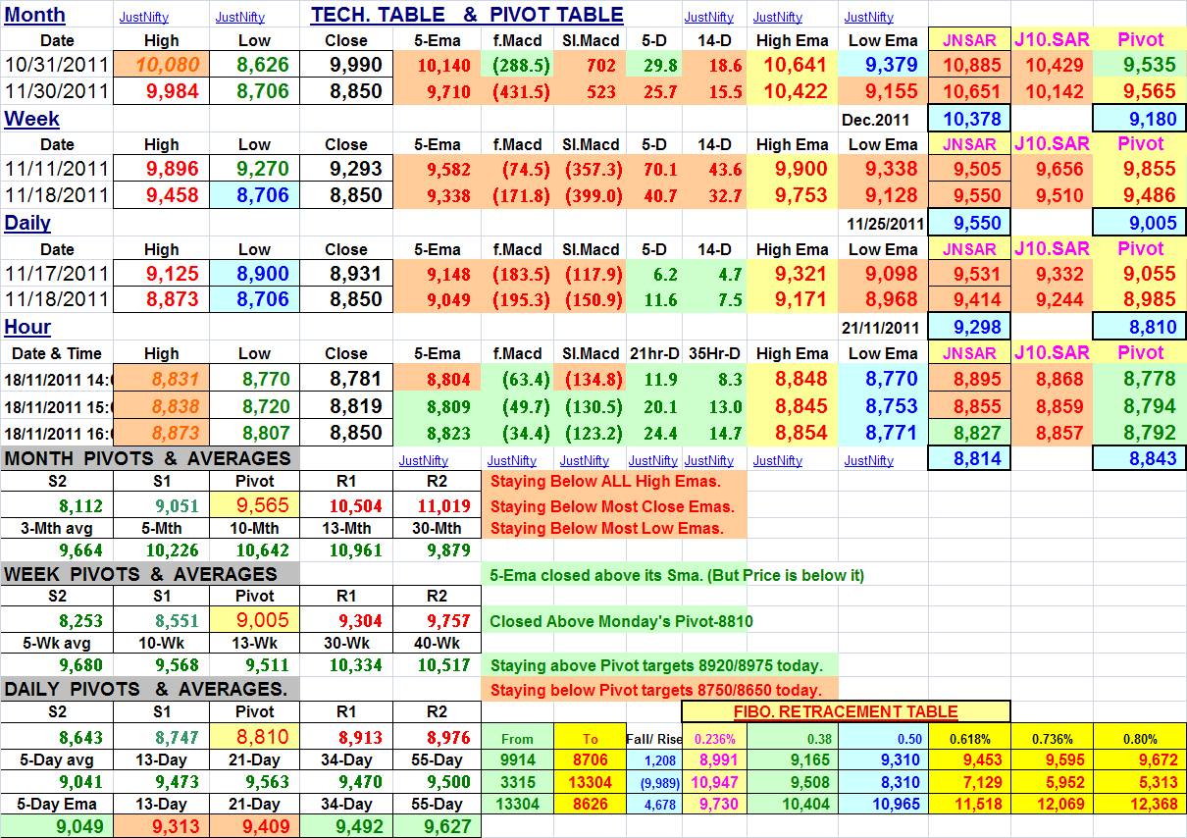Screen dimensions: 1187x838
Task: Click the 3-Mth avg label cell
Action: click(57, 529)
